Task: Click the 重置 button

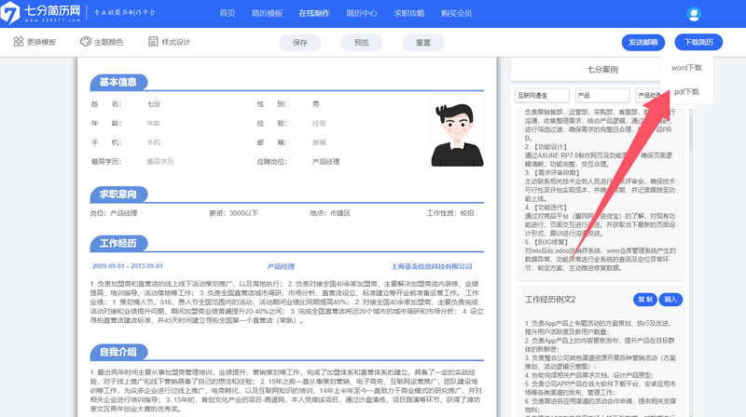Action: coord(423,42)
